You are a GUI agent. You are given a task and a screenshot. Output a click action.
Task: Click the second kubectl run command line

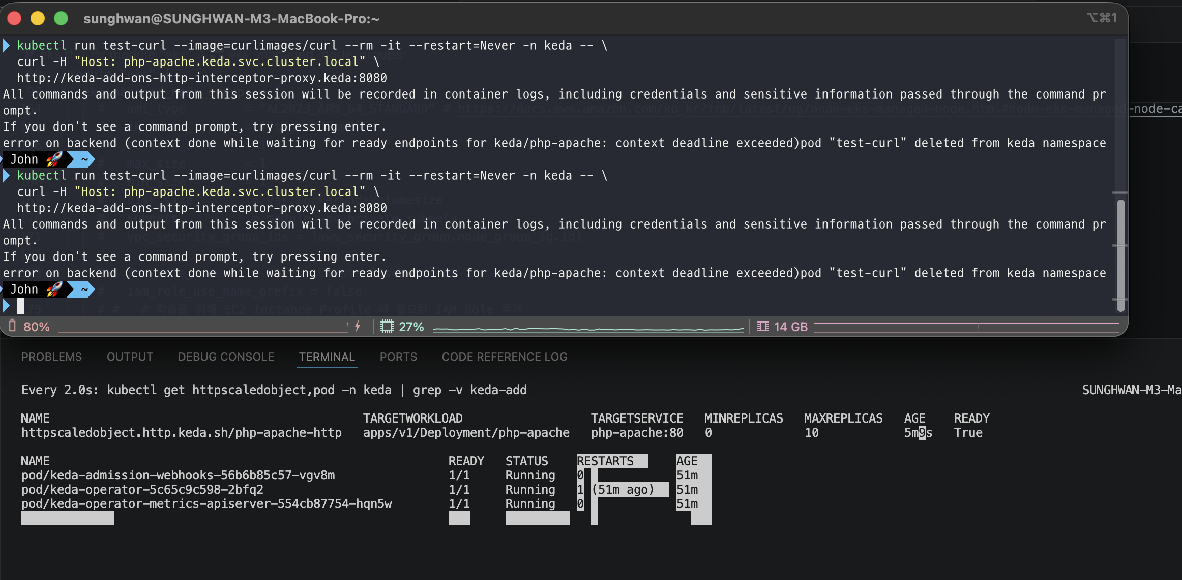[x=312, y=176]
